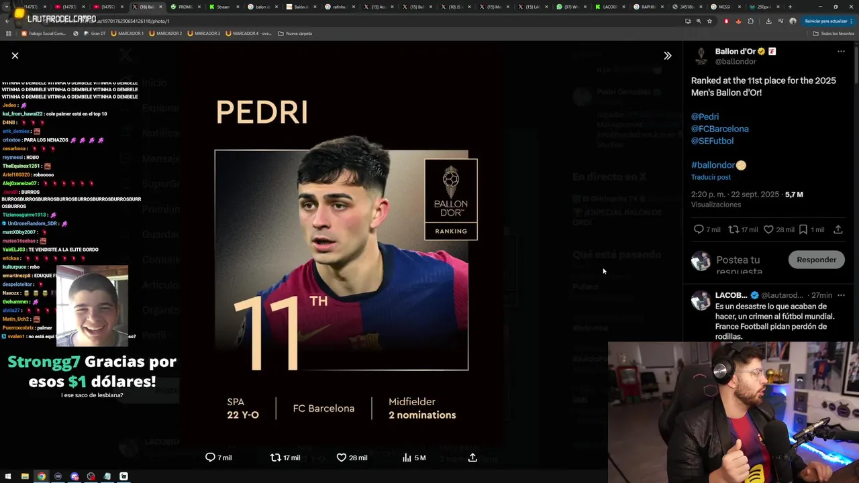This screenshot has width=859, height=483.
Task: Open the Chrome profile avatar
Action: point(793,21)
